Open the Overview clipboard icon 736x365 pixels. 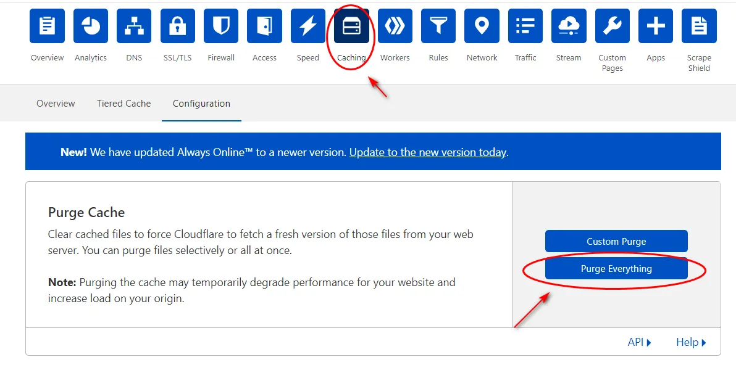[x=47, y=26]
